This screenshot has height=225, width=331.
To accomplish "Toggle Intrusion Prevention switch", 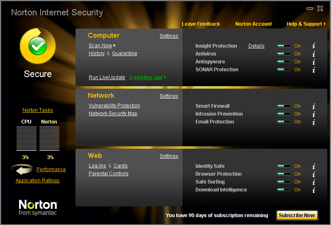I will [284, 114].
